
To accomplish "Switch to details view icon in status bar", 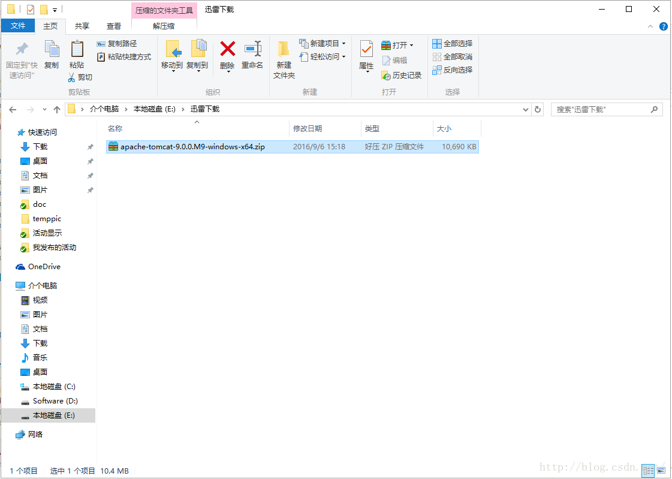I will (648, 471).
